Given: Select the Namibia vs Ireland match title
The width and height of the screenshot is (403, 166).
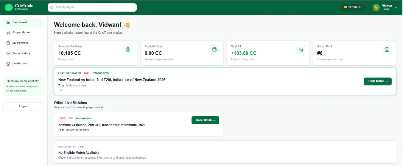Looking at the screenshot, I should pos(102,125).
